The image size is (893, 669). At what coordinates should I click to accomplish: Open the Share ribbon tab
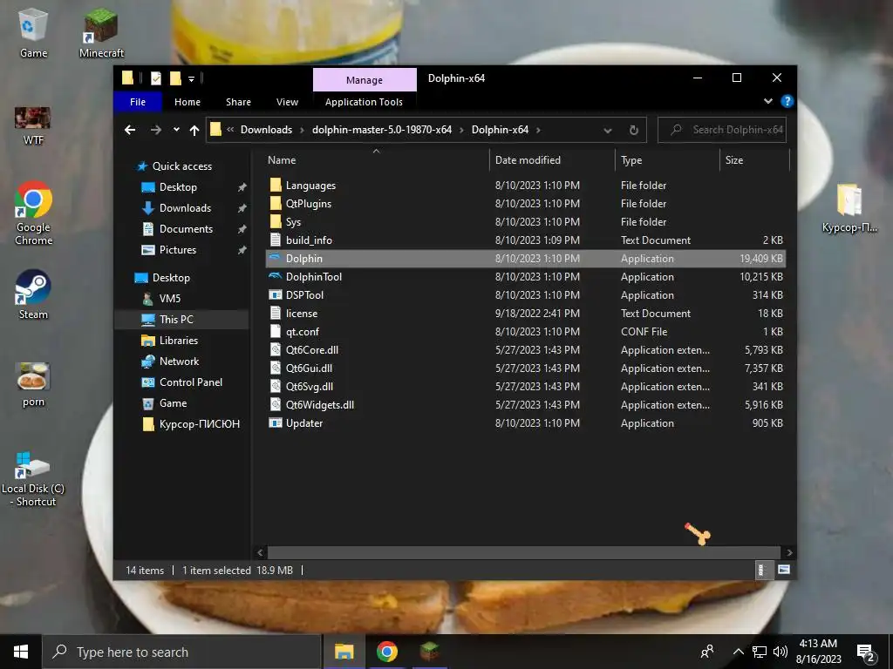(238, 102)
